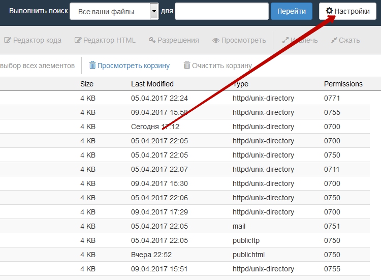Click the dropdown arrow of file scope
This screenshot has height=280, width=381.
pyautogui.click(x=154, y=11)
